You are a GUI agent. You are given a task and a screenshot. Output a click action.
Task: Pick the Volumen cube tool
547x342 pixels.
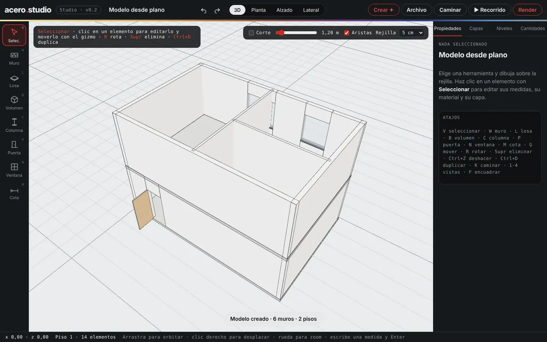pyautogui.click(x=14, y=103)
